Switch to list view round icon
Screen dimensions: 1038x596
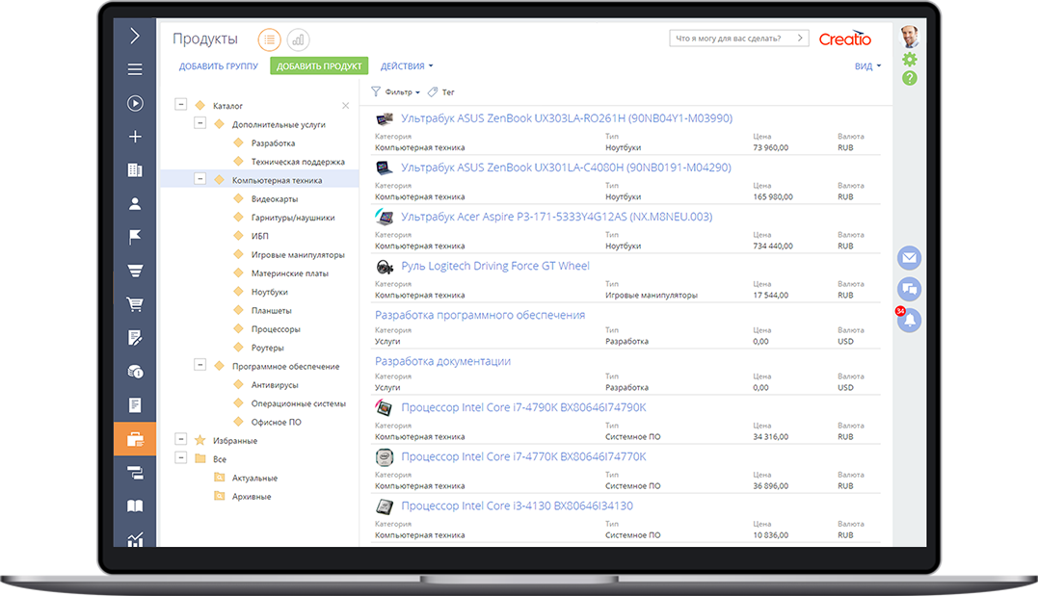[270, 39]
